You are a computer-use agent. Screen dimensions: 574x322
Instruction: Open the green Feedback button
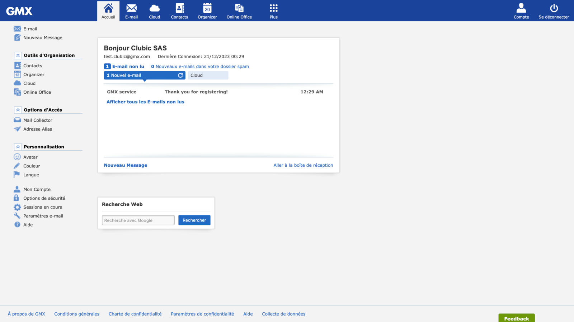pos(517,318)
